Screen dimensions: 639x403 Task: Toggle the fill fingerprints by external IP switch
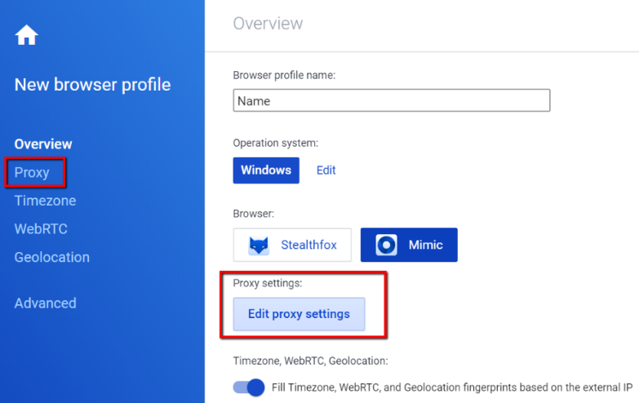(x=249, y=387)
